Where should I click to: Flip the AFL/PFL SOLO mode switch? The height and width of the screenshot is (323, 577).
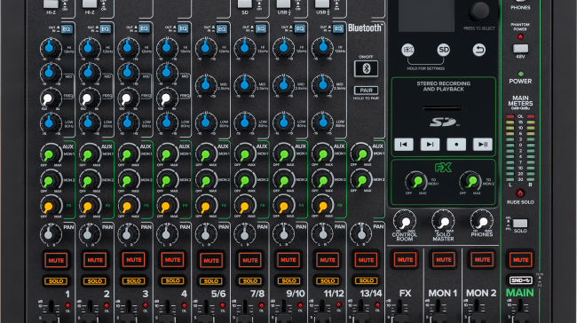click(x=520, y=223)
